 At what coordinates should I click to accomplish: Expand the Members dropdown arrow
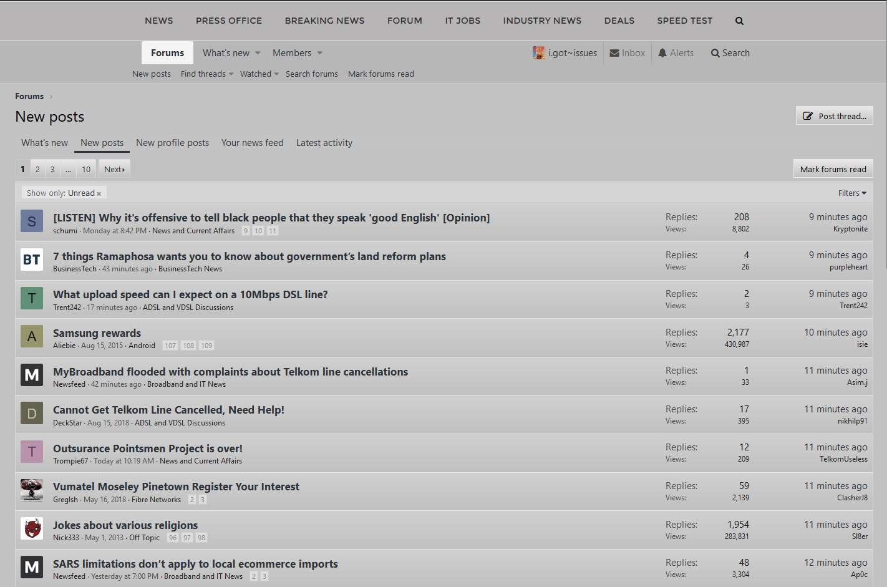click(x=320, y=53)
